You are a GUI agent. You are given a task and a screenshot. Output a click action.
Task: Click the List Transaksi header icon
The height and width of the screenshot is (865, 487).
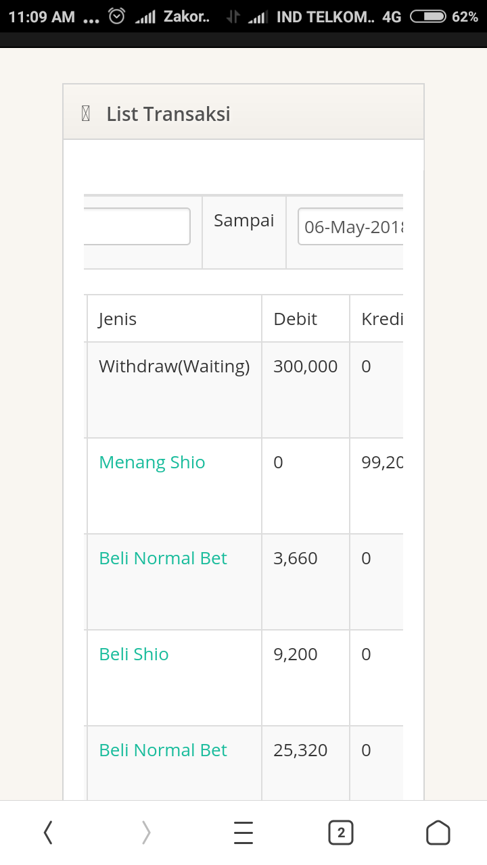click(x=86, y=114)
